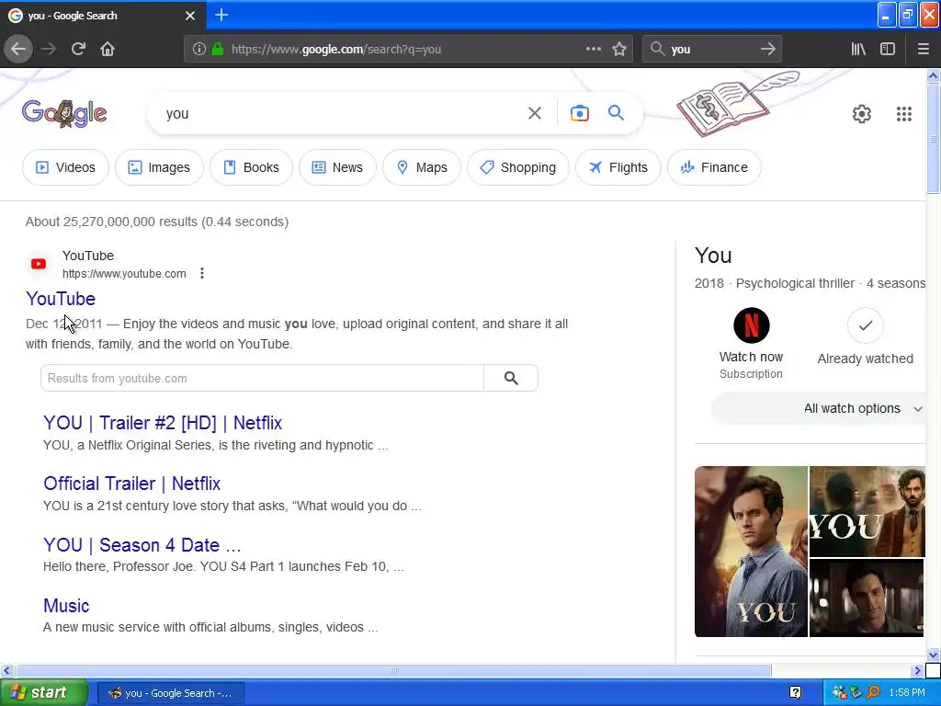Open the Firefox hamburger menu
941x706 pixels.
[x=924, y=49]
